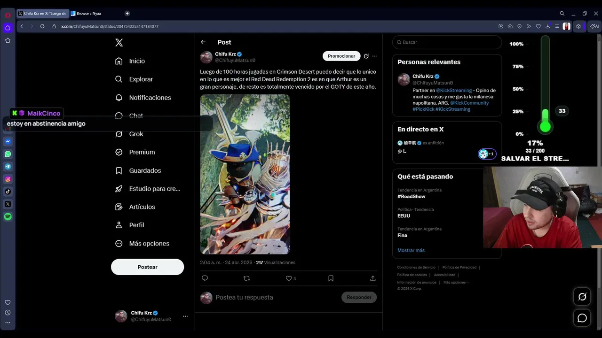Open the floating Grok button

pyautogui.click(x=582, y=297)
